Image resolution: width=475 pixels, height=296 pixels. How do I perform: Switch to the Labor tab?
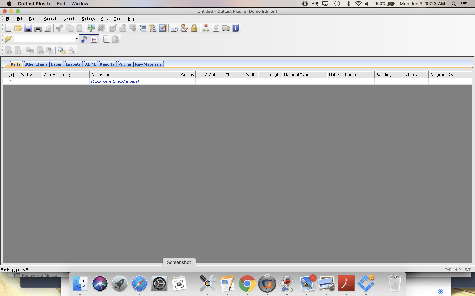point(56,64)
